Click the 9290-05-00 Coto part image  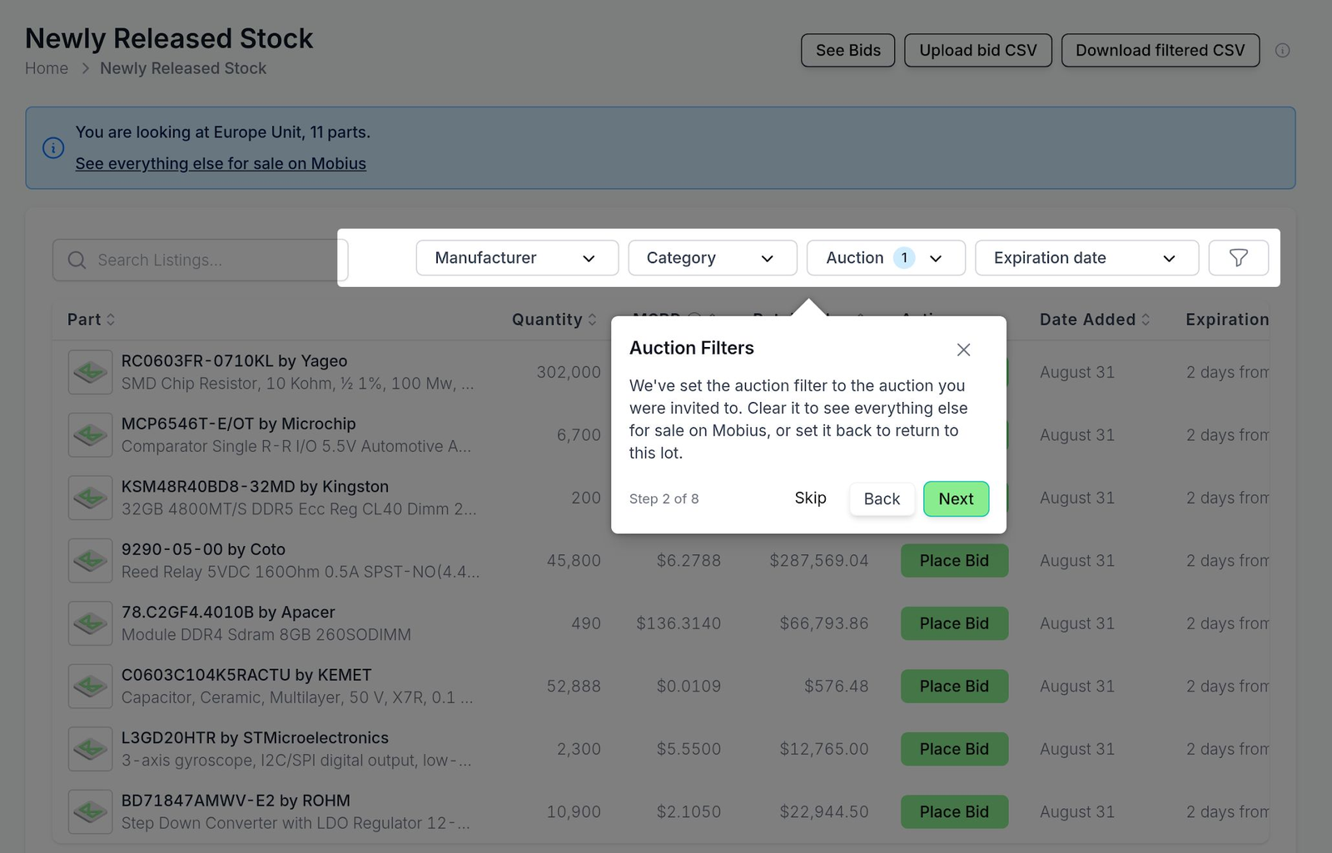(x=90, y=561)
